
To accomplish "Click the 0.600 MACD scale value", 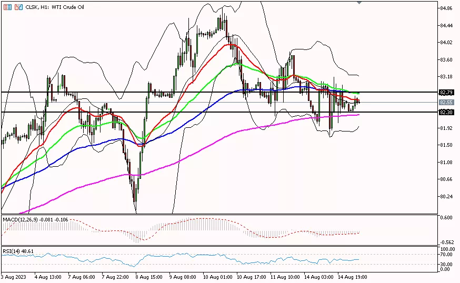I will [x=446, y=218].
